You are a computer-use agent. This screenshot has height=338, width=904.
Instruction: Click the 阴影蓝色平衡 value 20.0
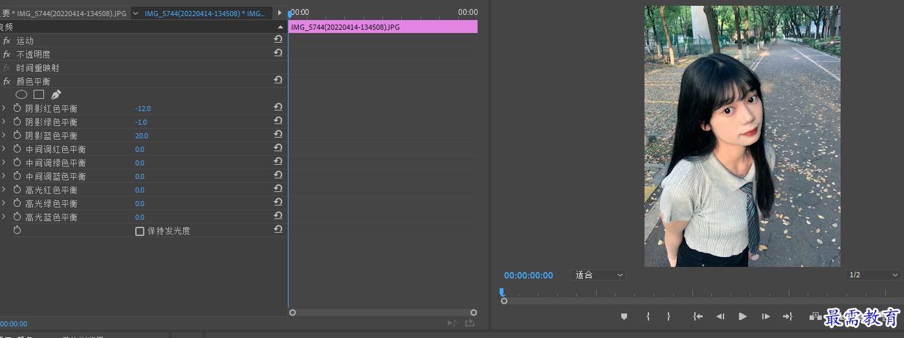pyautogui.click(x=142, y=136)
